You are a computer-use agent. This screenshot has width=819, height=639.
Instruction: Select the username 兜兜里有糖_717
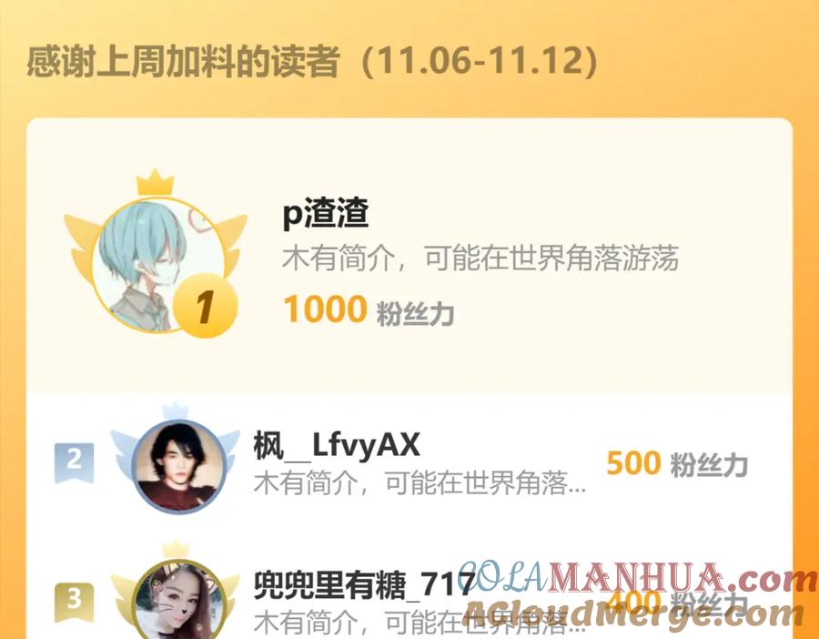(x=365, y=584)
